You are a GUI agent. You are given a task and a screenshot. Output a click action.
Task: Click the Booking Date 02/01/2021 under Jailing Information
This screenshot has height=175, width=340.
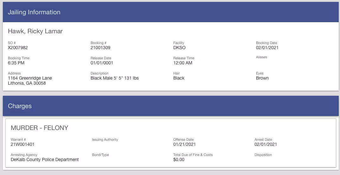[x=267, y=48]
